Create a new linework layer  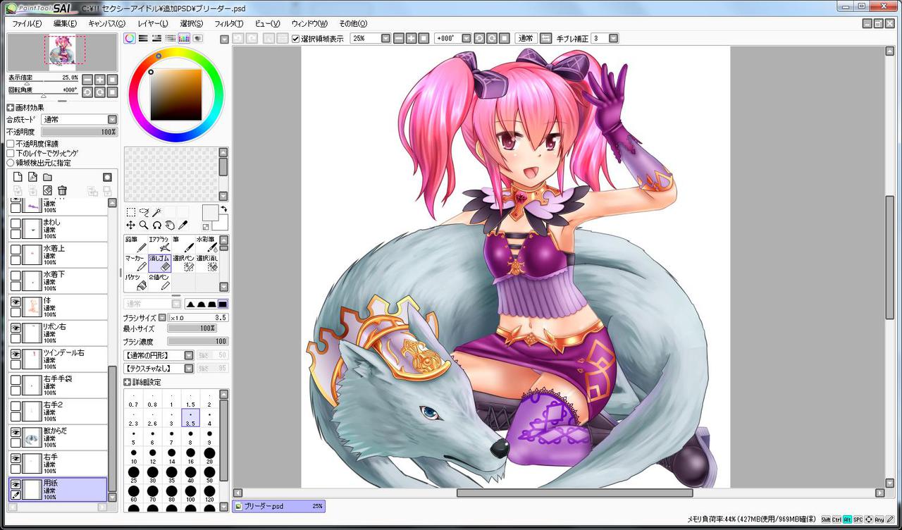32,177
